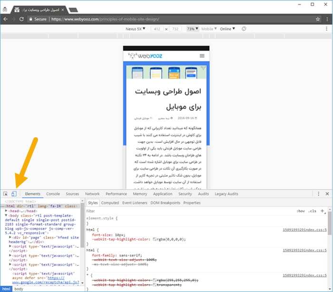Select the Styles sidebar tab
The image size is (333, 292).
coord(93,202)
